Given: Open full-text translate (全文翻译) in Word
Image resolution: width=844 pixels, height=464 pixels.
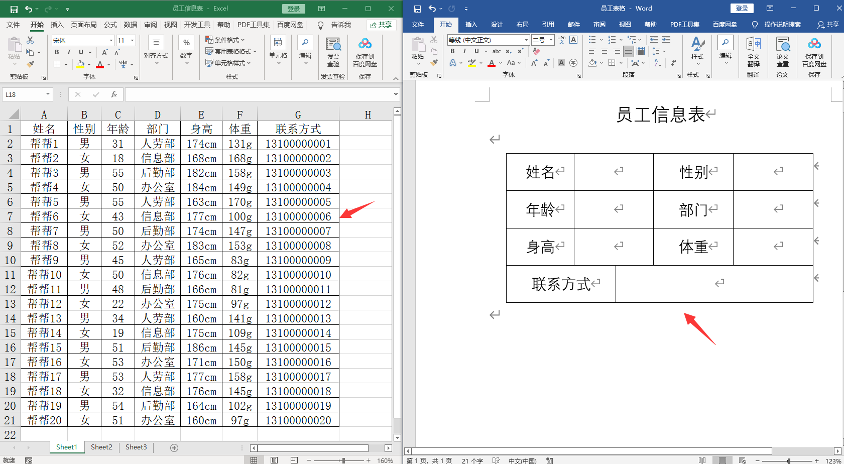Looking at the screenshot, I should pyautogui.click(x=753, y=51).
